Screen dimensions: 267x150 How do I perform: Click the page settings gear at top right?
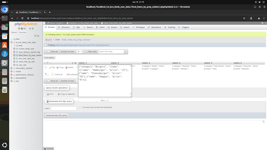(x=262, y=23)
